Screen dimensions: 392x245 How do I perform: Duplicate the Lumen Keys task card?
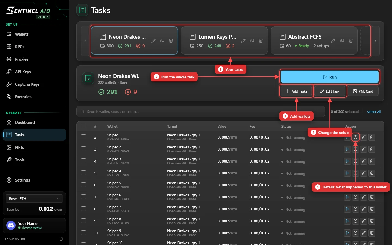tap(252, 41)
